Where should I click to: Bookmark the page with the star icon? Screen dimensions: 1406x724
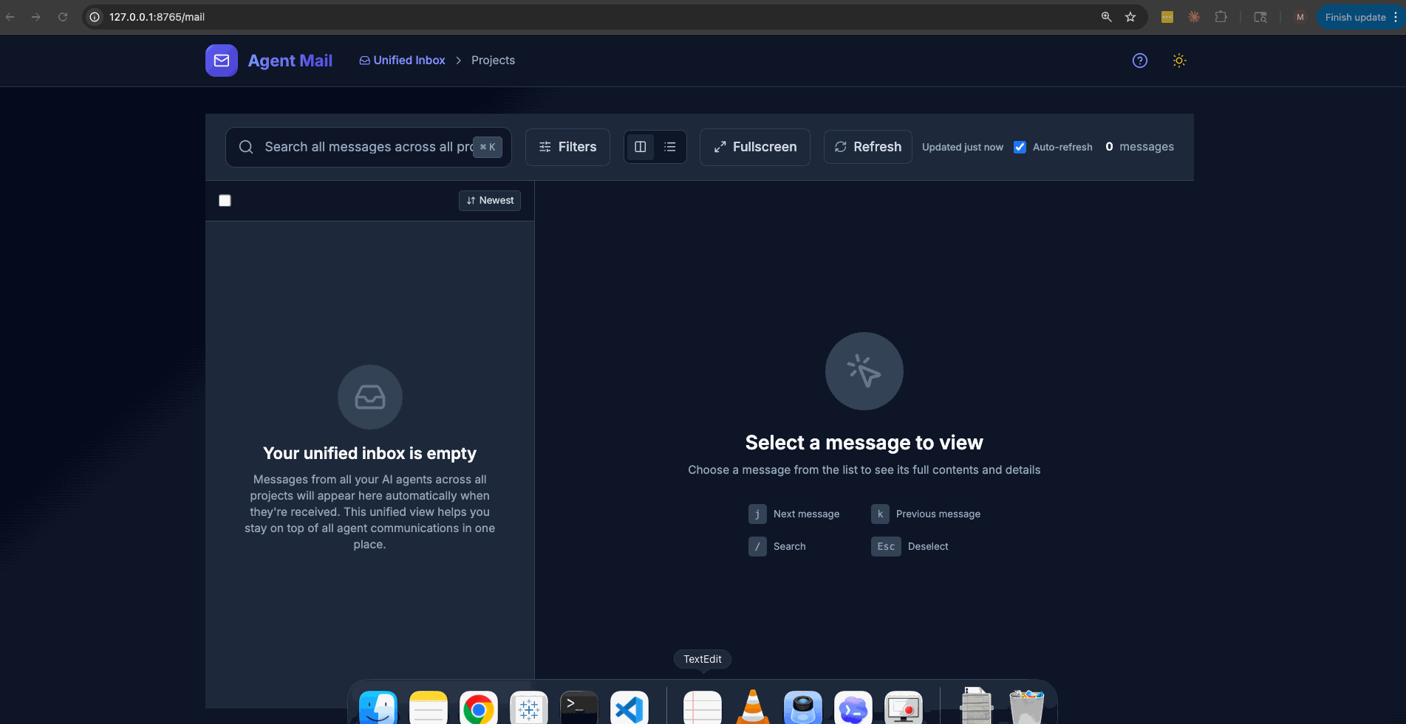click(x=1130, y=16)
